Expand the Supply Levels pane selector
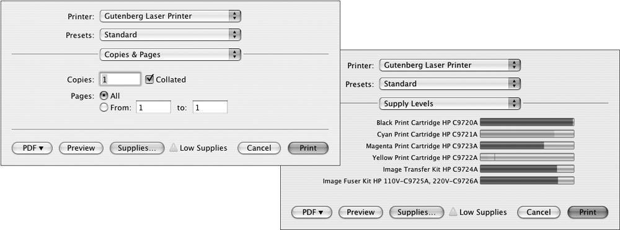Image resolution: width=620 pixels, height=230 pixels. (450, 104)
